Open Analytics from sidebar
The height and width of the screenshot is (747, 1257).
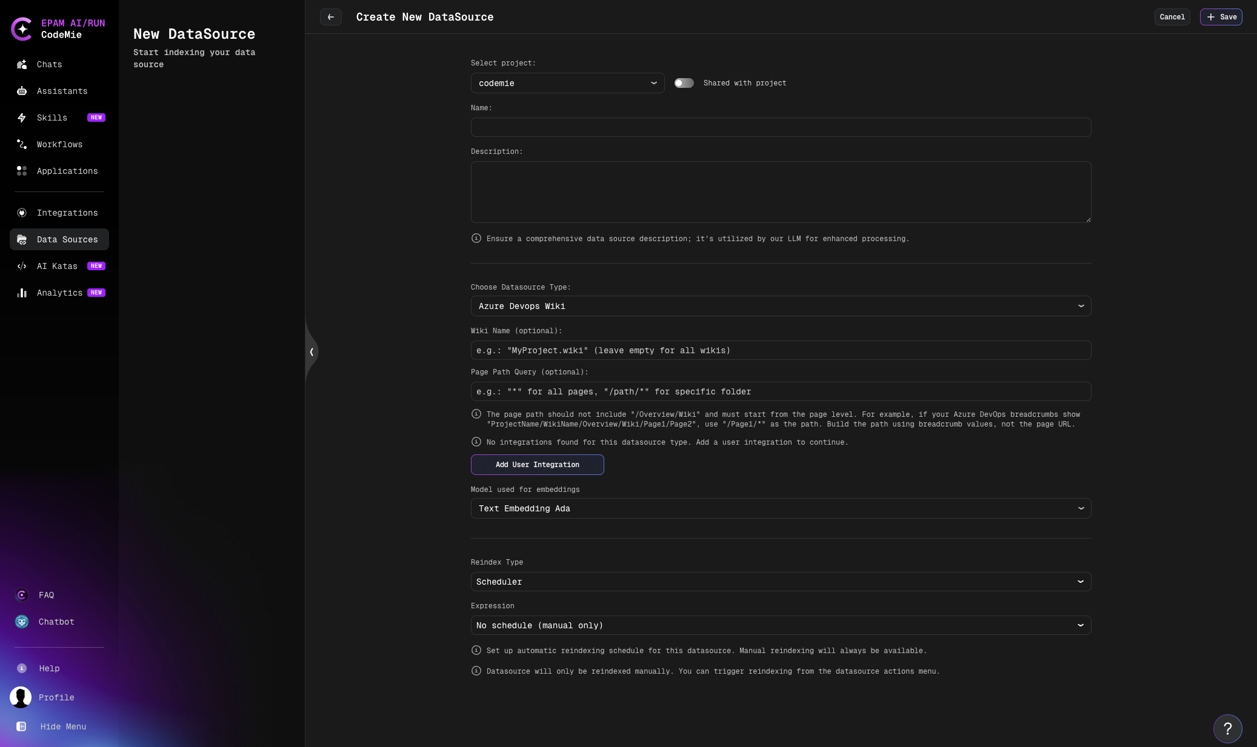pyautogui.click(x=59, y=293)
